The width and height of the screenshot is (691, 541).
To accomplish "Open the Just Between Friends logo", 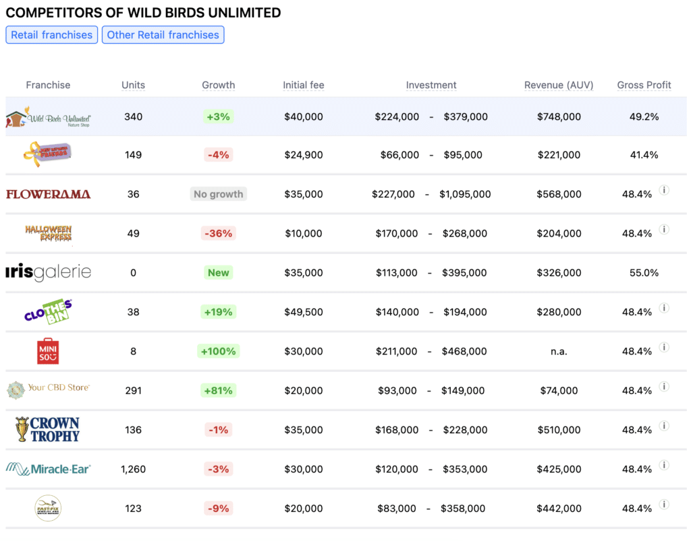I will click(x=48, y=154).
